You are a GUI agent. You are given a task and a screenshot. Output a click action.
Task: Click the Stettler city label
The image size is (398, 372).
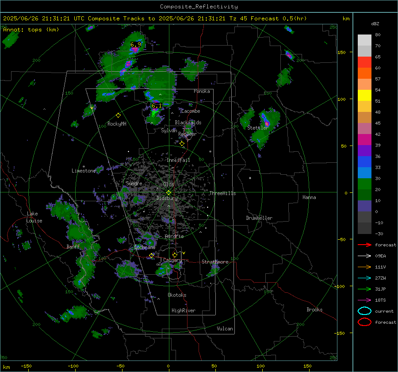point(258,128)
